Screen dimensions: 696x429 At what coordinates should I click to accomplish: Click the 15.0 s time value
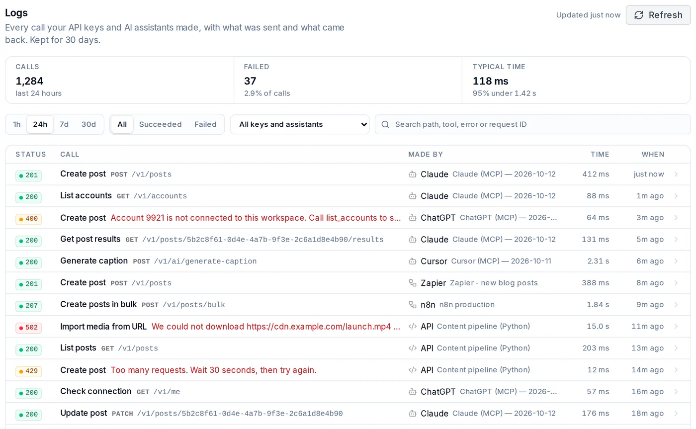[x=598, y=327]
